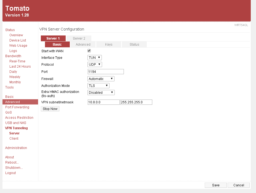Open the Protocol UDP dropdown
The image size is (256, 193).
point(95,64)
